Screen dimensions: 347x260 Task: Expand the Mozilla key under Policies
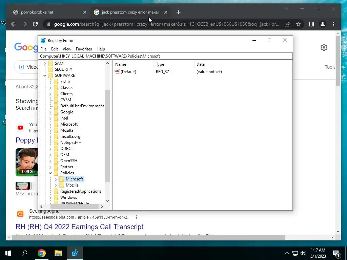pyautogui.click(x=56, y=186)
